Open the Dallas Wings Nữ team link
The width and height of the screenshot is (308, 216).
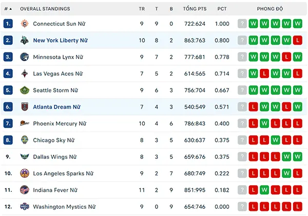(54, 157)
